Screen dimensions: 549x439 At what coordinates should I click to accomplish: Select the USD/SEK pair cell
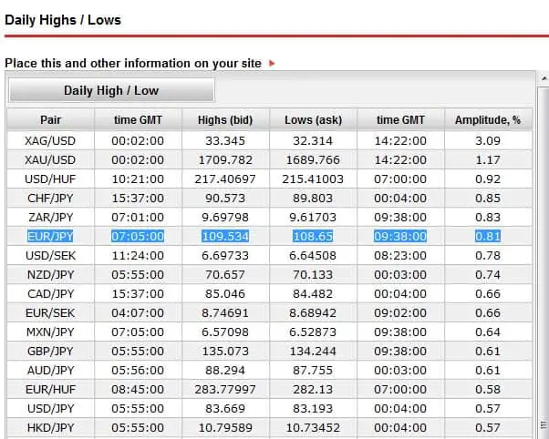50,255
